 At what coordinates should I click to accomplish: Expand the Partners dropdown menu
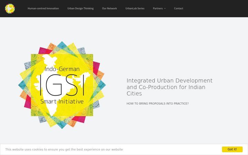(159, 8)
